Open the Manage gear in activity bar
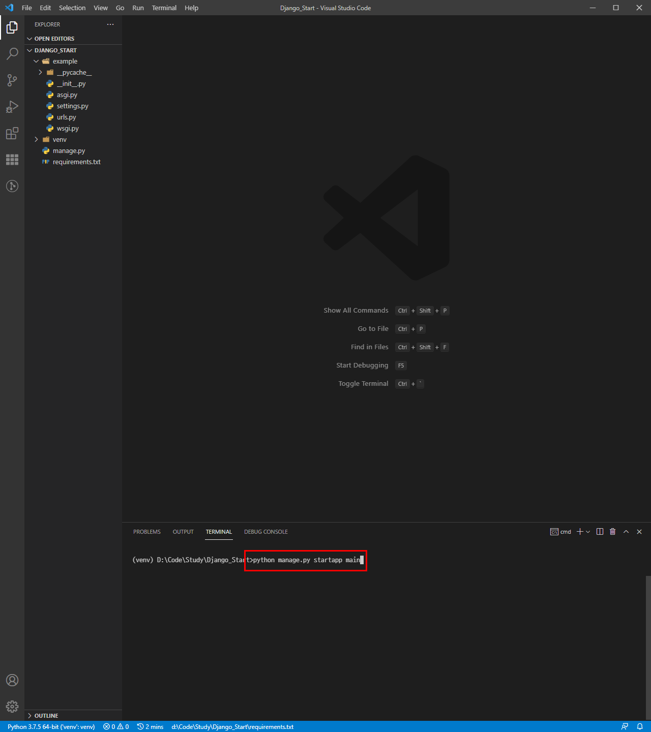 (12, 707)
